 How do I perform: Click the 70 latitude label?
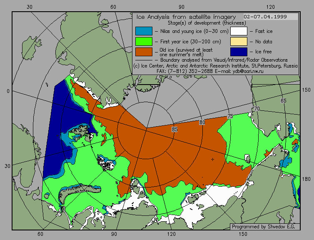(257, 109)
